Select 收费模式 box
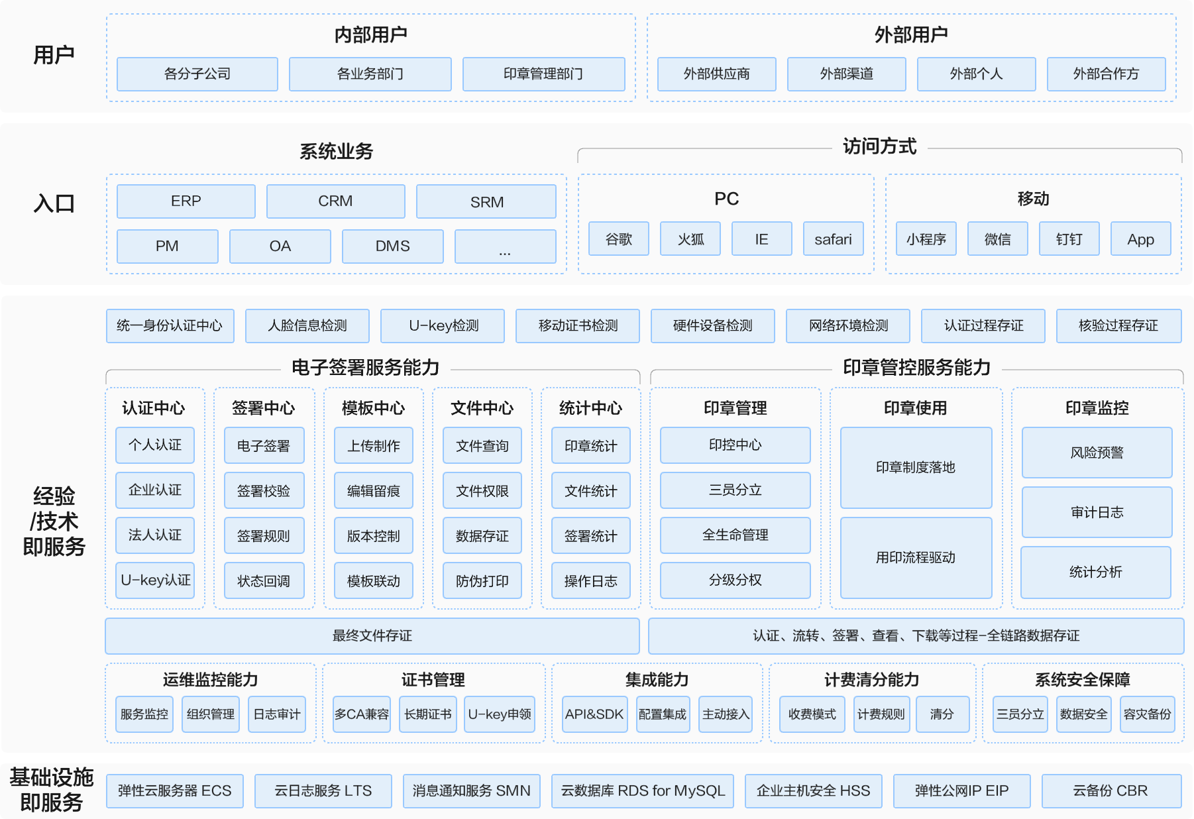The width and height of the screenshot is (1194, 819). [812, 714]
